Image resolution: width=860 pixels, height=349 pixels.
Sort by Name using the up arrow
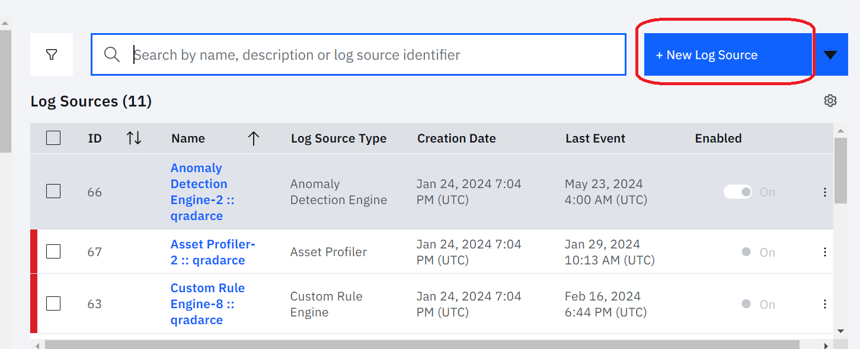click(x=254, y=138)
